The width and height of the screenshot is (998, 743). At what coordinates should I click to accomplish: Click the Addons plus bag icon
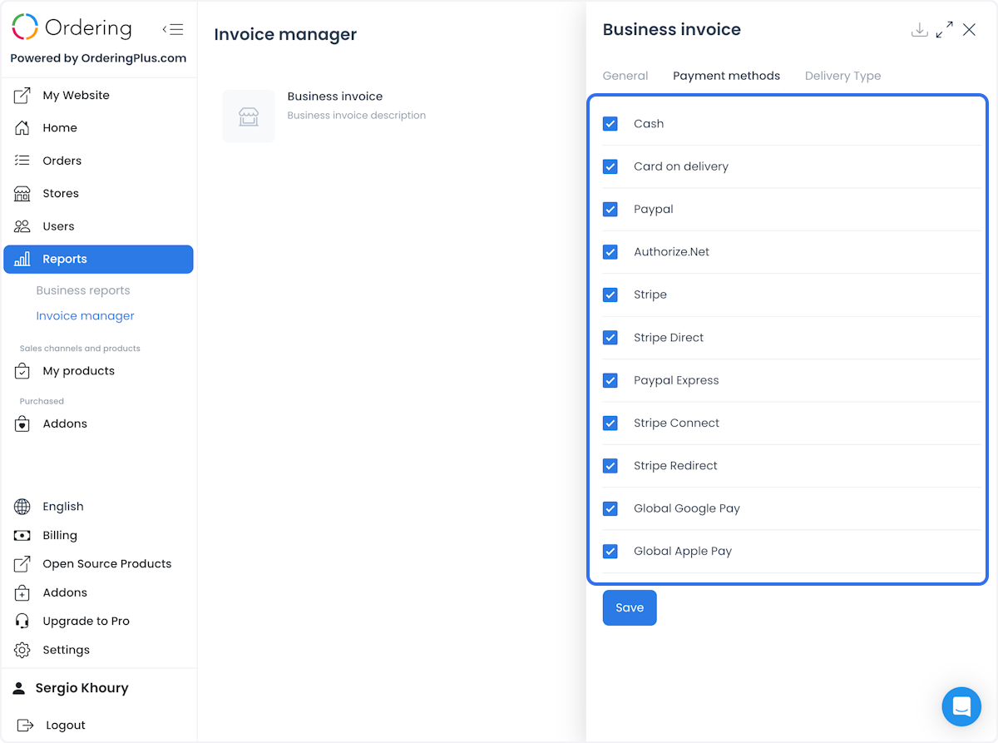click(22, 593)
